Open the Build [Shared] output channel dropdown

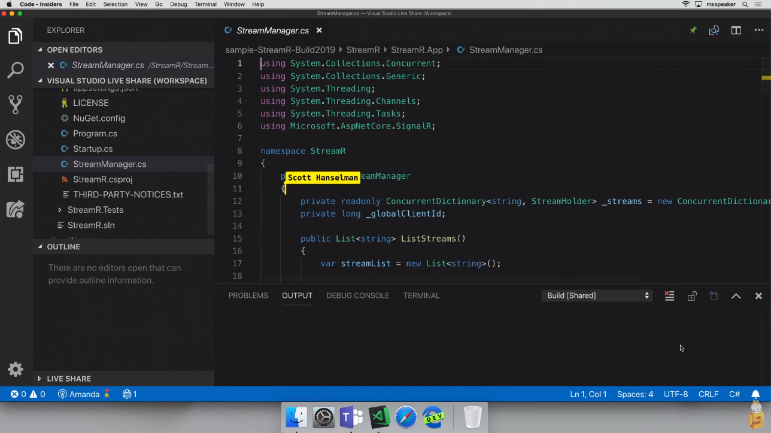point(597,295)
